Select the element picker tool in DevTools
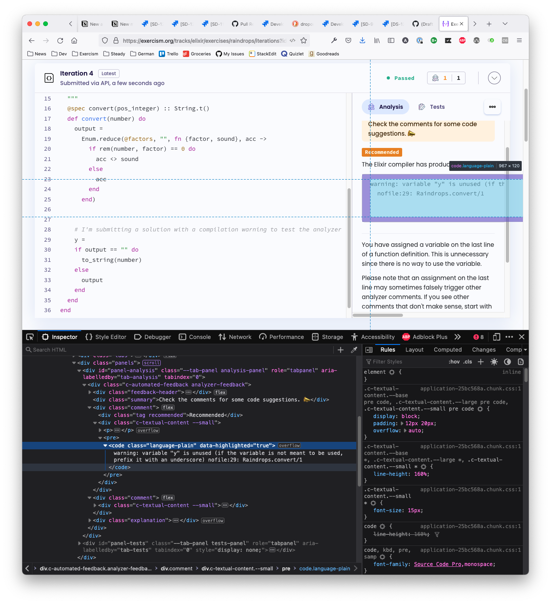The image size is (551, 604). click(x=30, y=337)
